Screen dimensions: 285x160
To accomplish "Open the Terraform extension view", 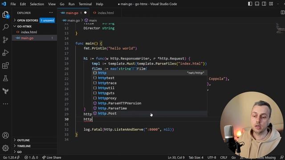I will (x=5, y=91).
